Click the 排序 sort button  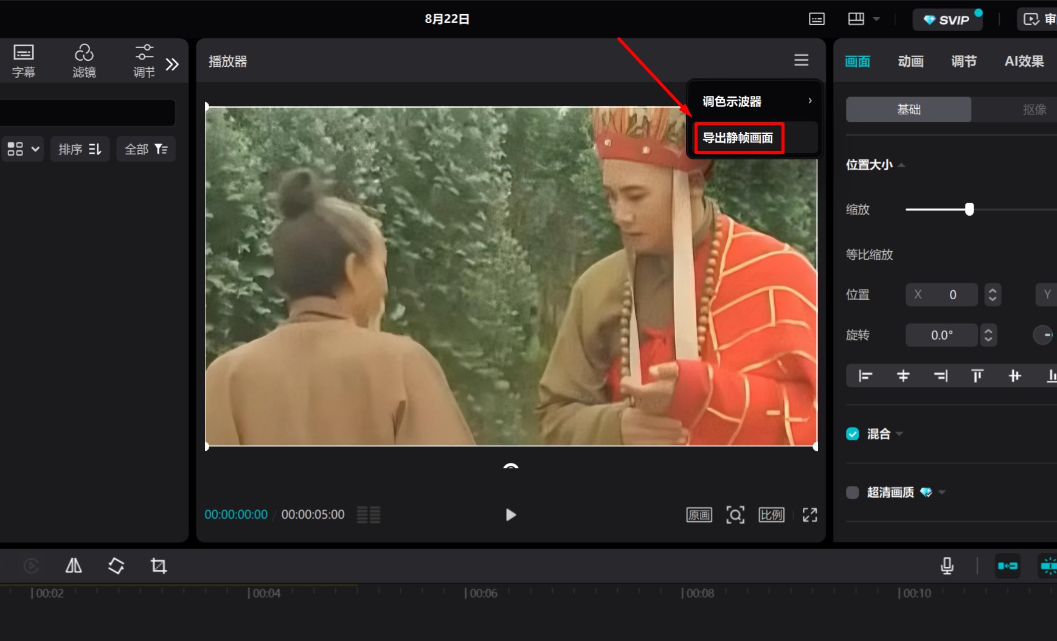[80, 149]
